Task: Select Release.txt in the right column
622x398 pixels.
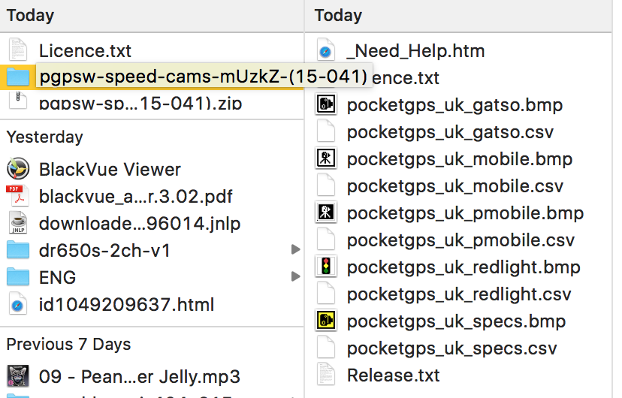Action: pos(393,375)
